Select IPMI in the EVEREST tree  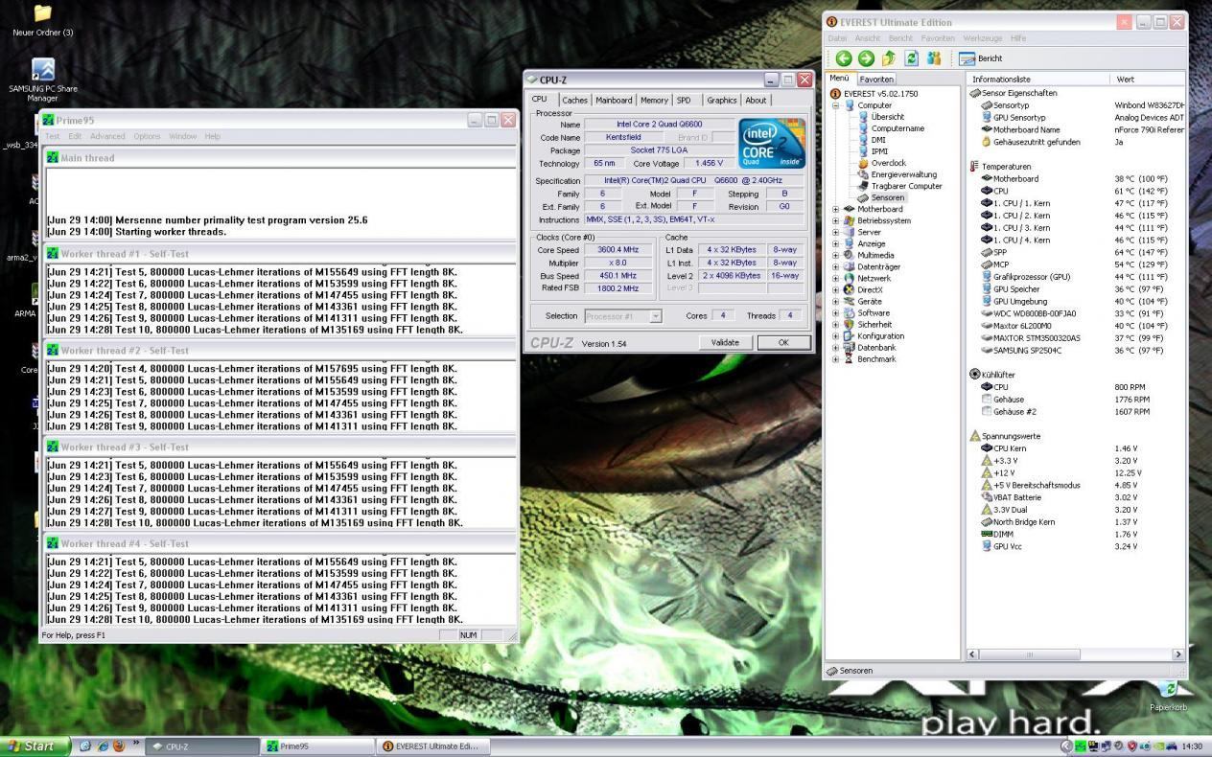[879, 151]
